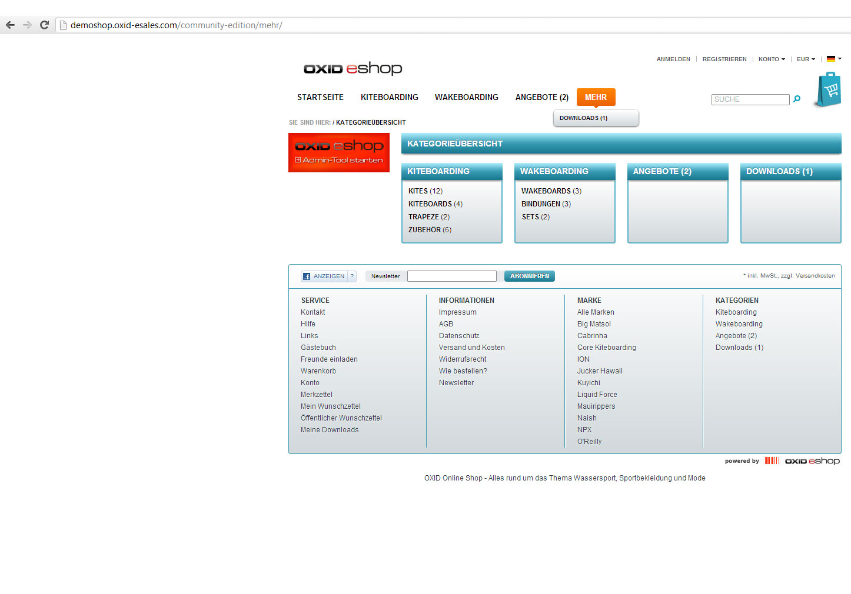The image size is (851, 594).
Task: Open the Kiteboarding menu item
Action: (x=389, y=97)
